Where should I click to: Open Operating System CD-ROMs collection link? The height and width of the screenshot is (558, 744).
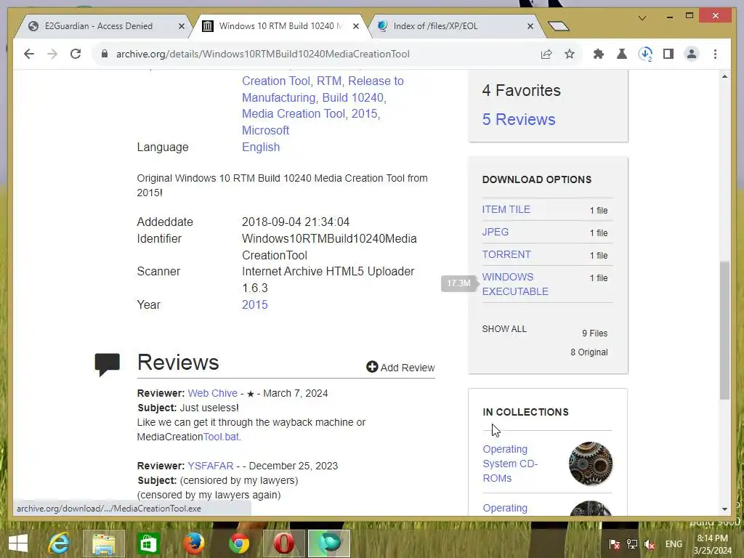click(x=510, y=464)
